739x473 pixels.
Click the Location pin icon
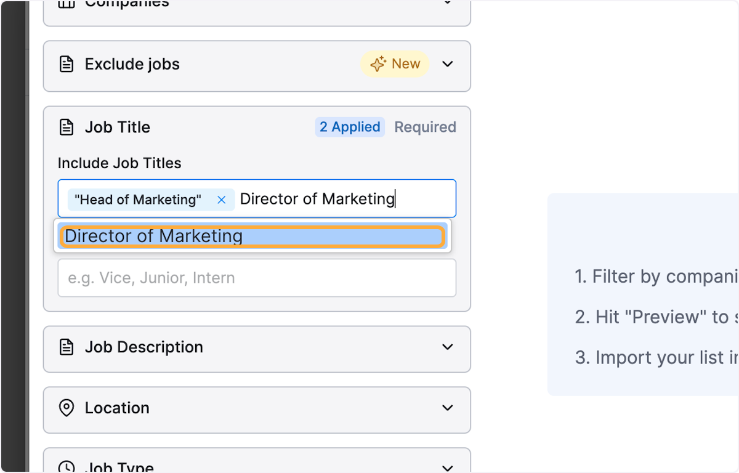[x=66, y=408]
